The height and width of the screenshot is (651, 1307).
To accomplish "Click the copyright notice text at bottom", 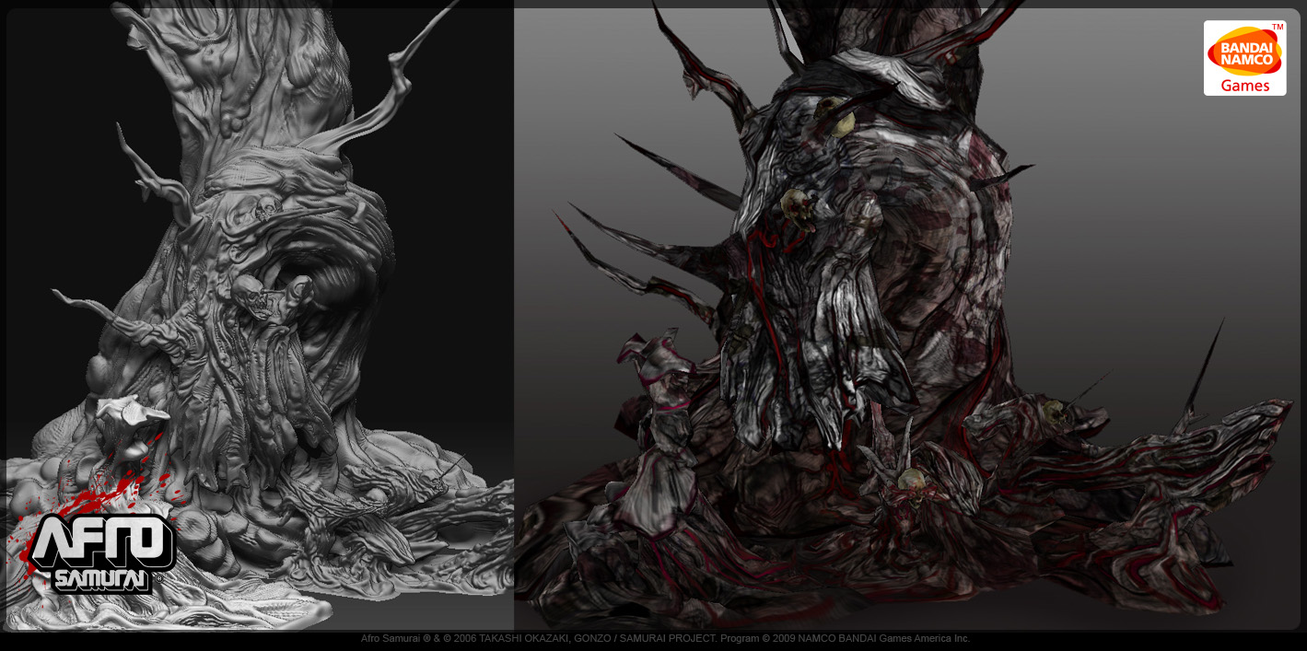I will 665,638.
